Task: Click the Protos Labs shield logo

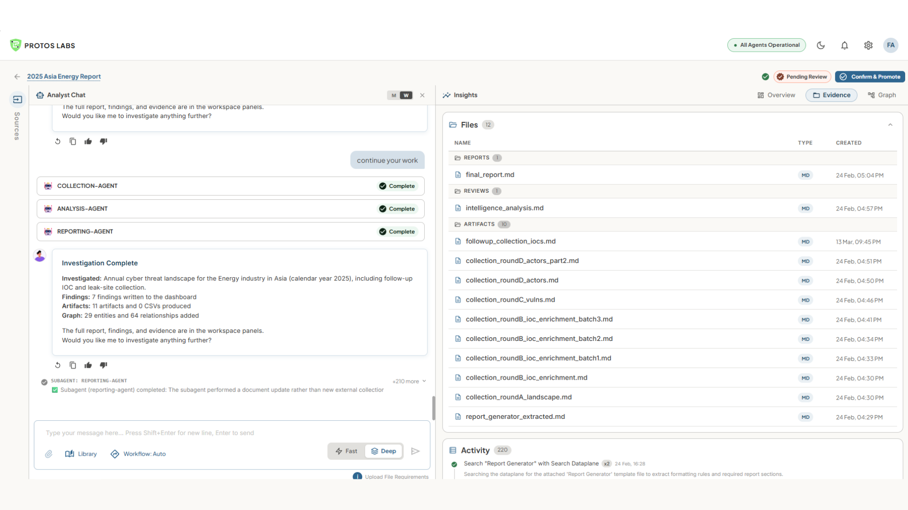Action: [16, 45]
